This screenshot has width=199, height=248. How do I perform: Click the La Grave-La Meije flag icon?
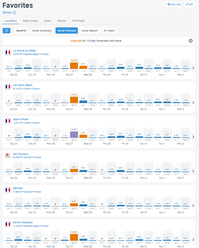pyautogui.click(x=8, y=53)
